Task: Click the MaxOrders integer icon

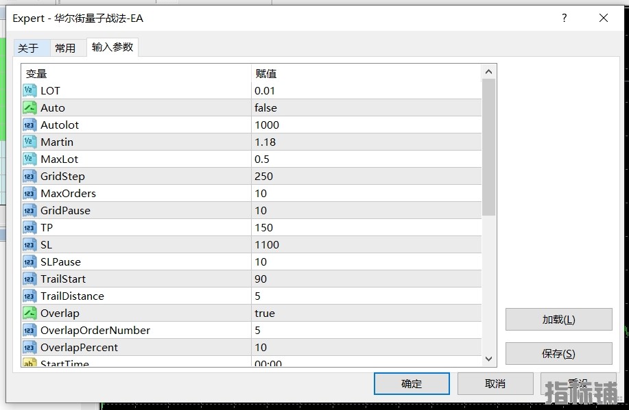Action: (x=29, y=194)
